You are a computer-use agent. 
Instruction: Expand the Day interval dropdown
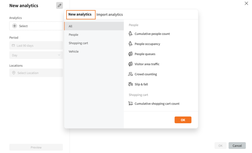pos(36,55)
